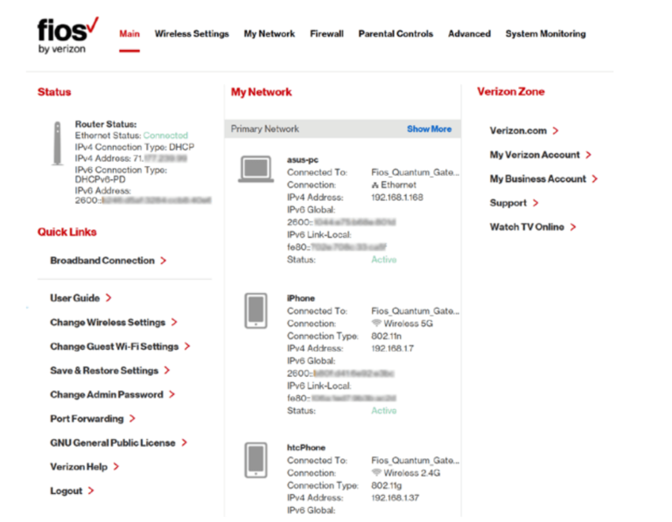The height and width of the screenshot is (522, 672).
Task: Open the Port Forwarding link
Action: coord(87,418)
